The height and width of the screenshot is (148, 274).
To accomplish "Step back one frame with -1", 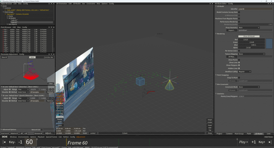I will tap(20, 142).
